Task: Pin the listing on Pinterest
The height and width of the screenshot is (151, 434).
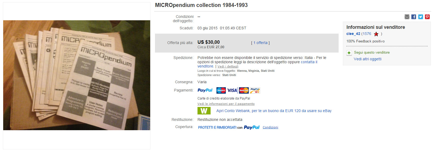Action: coord(427,17)
